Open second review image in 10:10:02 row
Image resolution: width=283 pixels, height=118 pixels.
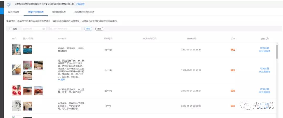38,65
